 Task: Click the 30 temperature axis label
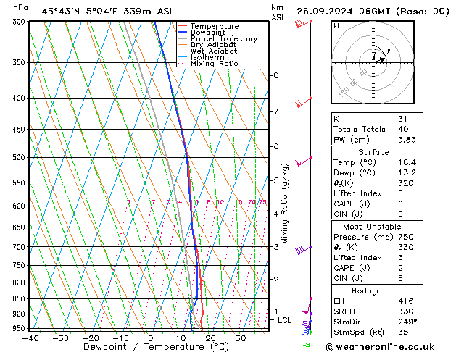click(241, 338)
